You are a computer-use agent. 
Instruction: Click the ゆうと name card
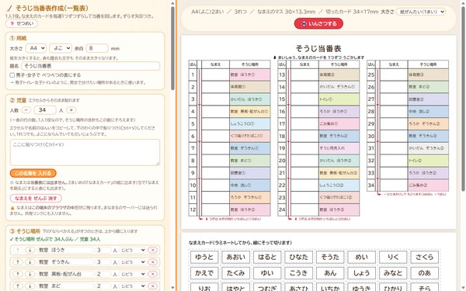[x=203, y=257]
